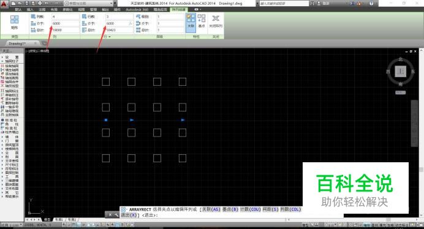Choose 列数(COL) option in command line
The width and height of the screenshot is (424, 229).
(290, 209)
